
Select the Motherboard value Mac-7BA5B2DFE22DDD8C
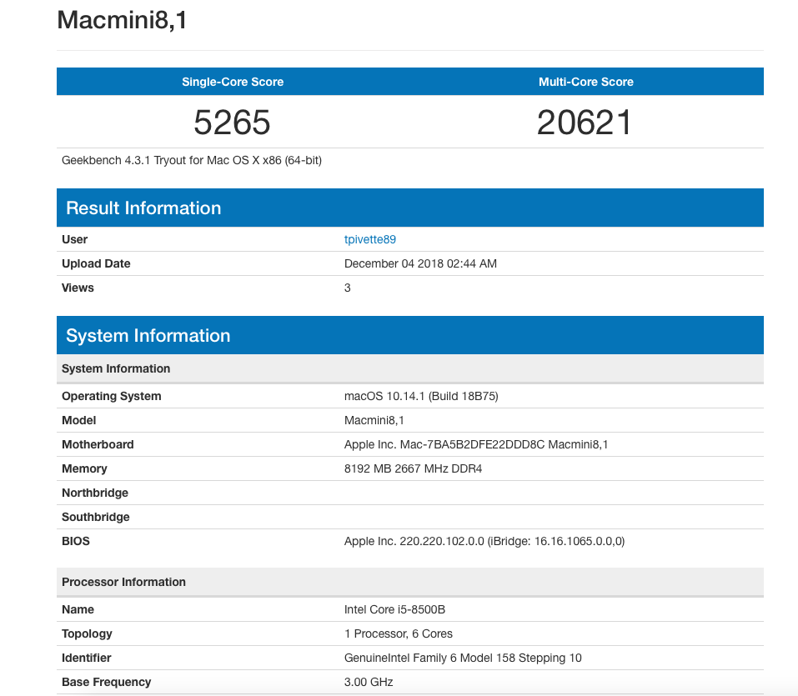point(476,444)
